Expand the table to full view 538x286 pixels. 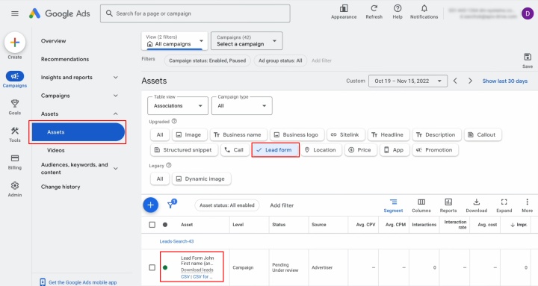504,205
